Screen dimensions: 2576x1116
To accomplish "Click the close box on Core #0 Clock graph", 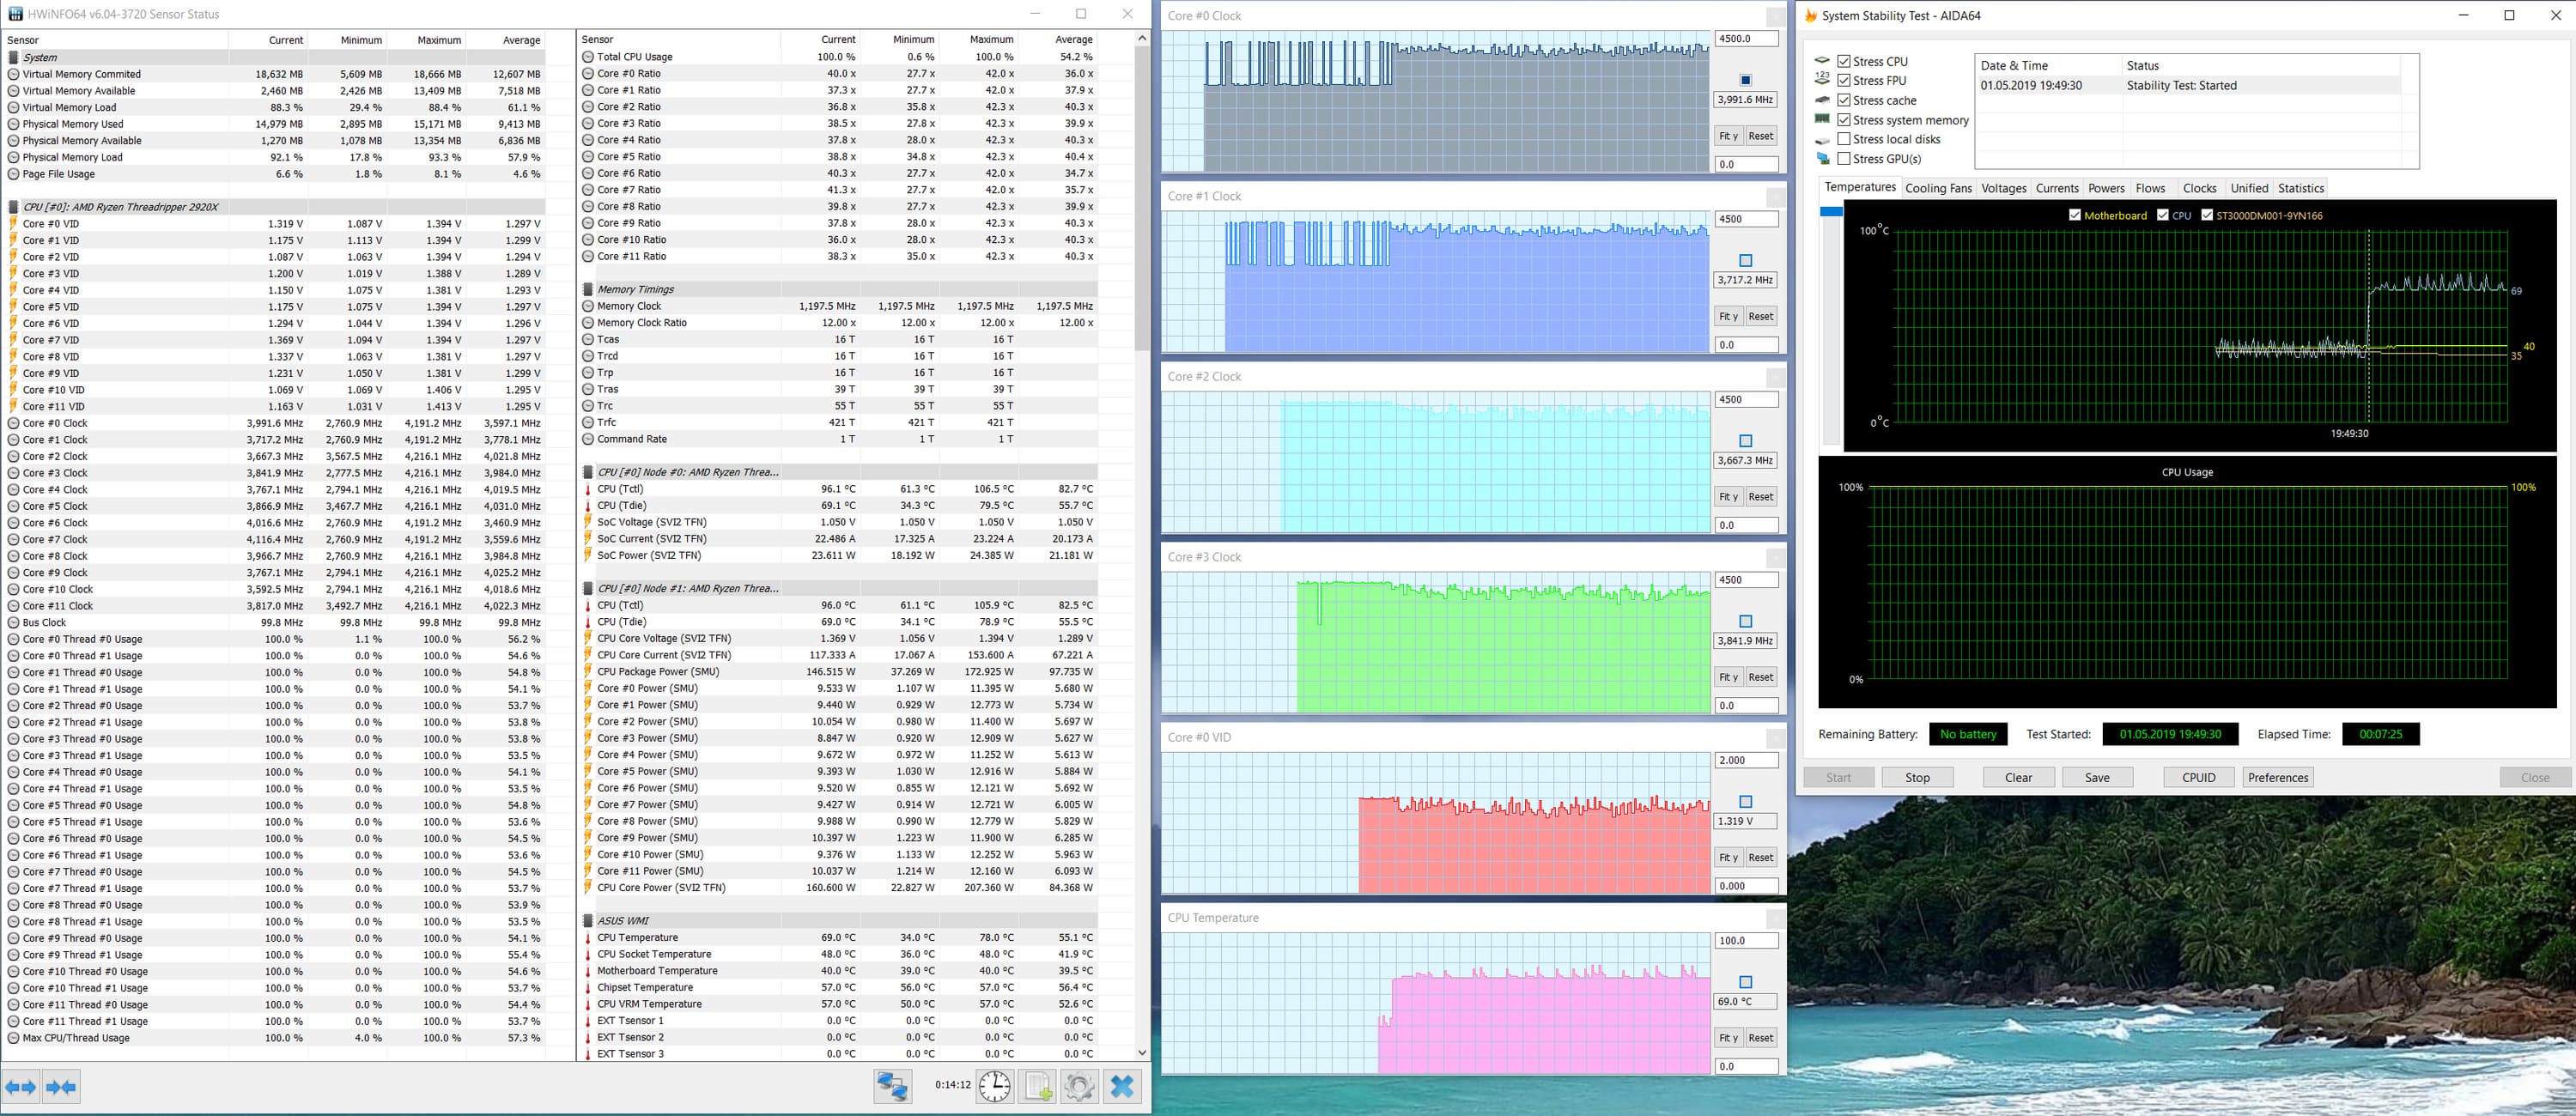I will 1775,17.
